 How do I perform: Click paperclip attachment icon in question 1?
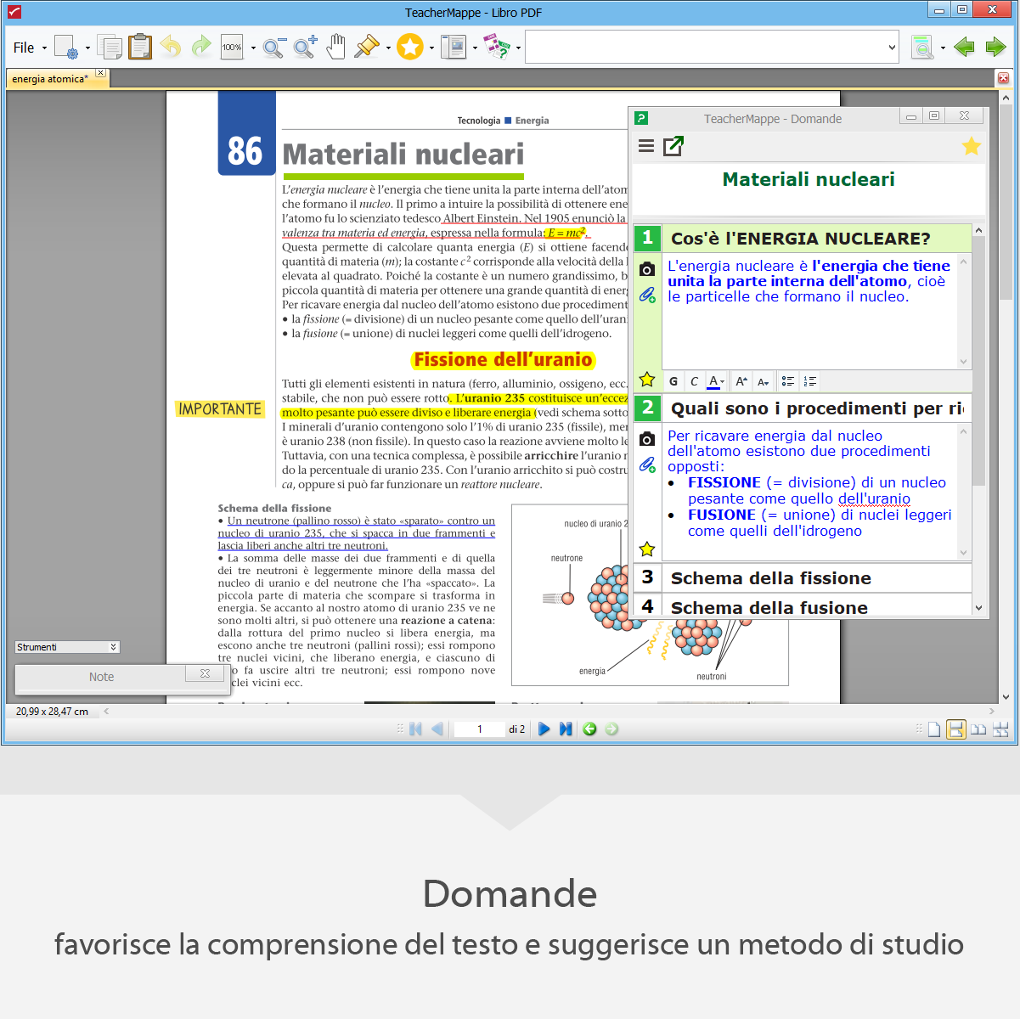[647, 295]
